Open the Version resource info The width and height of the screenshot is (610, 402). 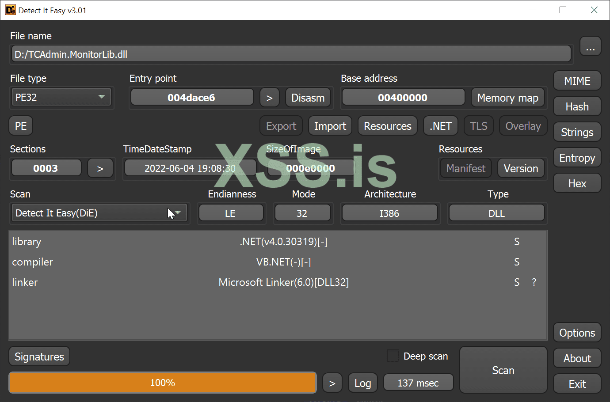[x=521, y=168]
